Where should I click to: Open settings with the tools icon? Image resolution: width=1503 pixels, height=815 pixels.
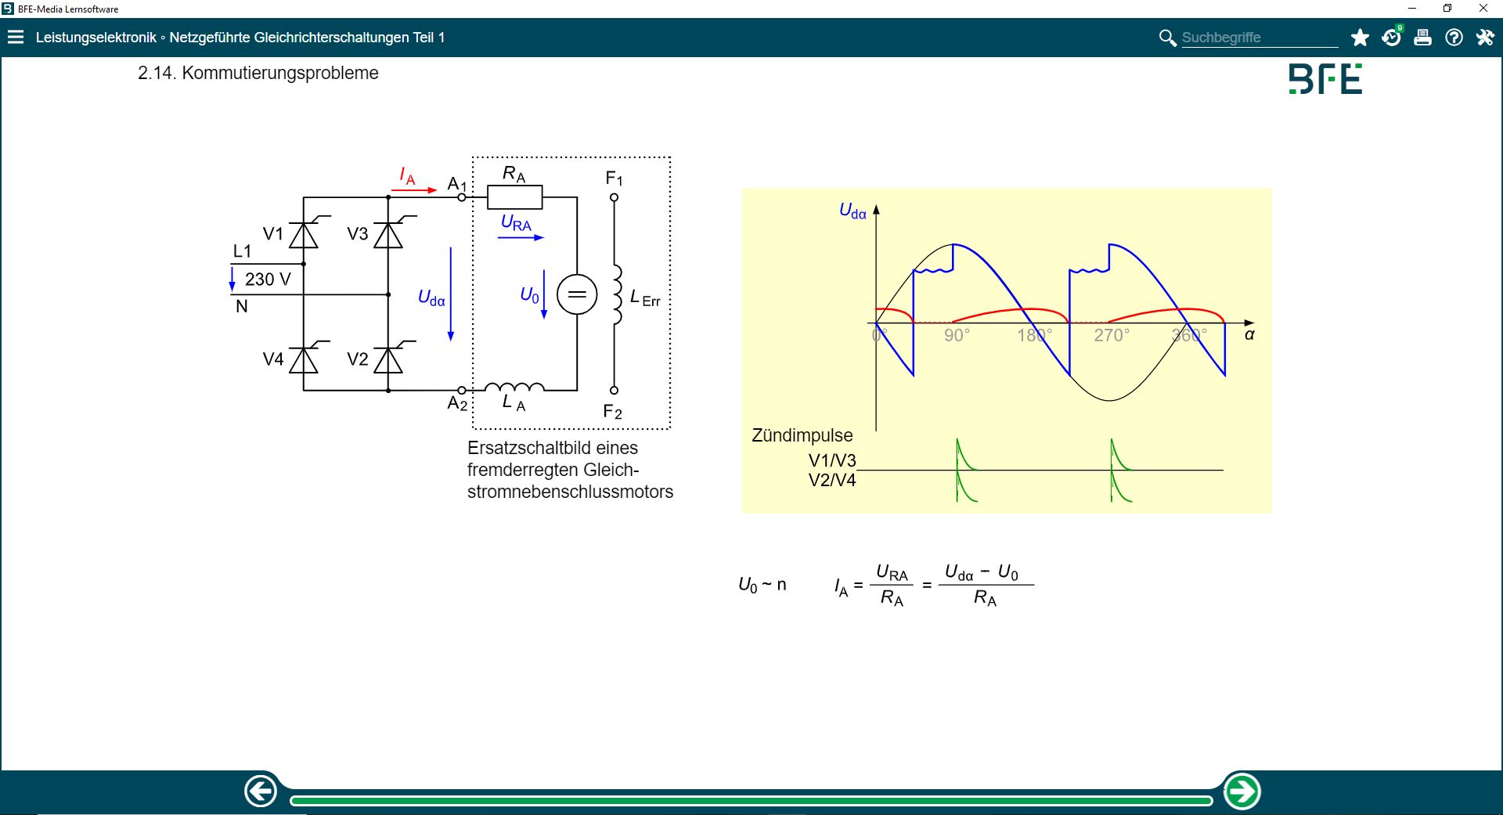[x=1485, y=38]
